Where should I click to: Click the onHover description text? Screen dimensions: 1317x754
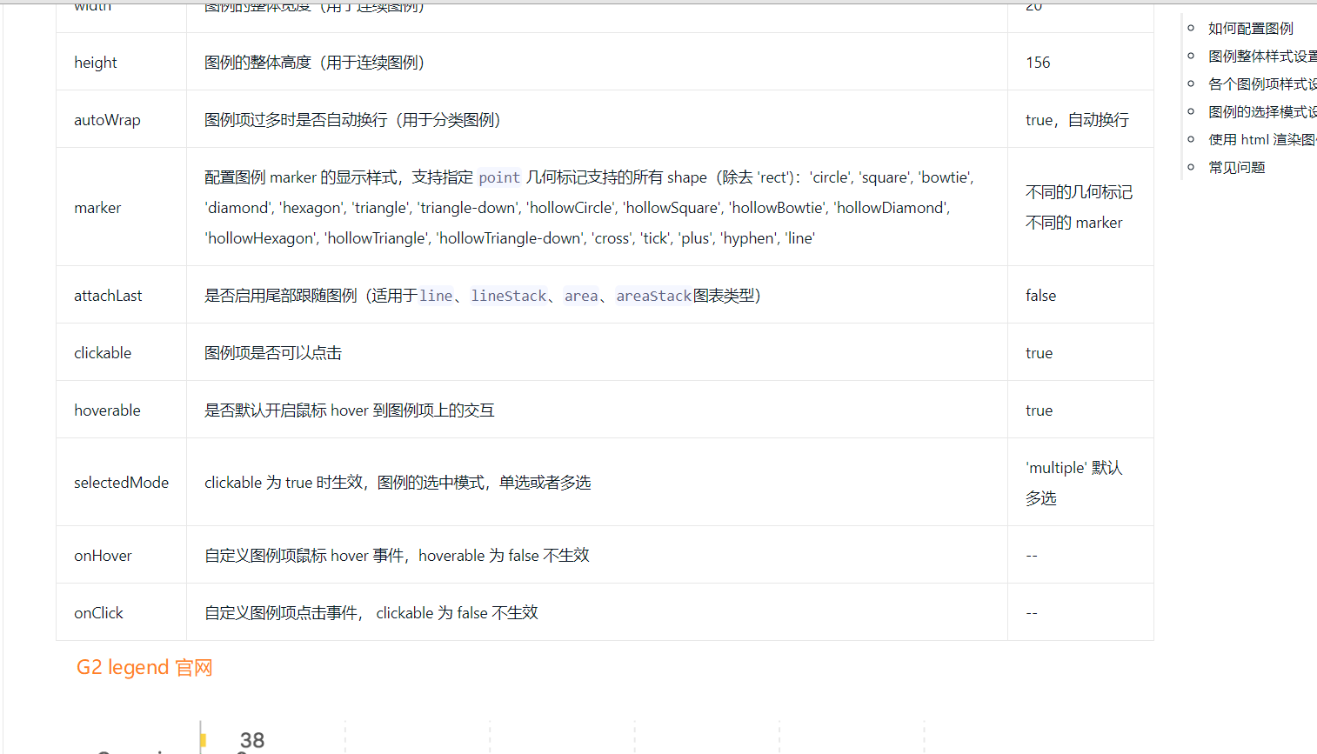(397, 556)
